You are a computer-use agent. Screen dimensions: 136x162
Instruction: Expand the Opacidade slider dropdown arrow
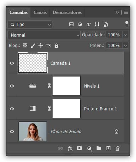[x=125, y=35]
